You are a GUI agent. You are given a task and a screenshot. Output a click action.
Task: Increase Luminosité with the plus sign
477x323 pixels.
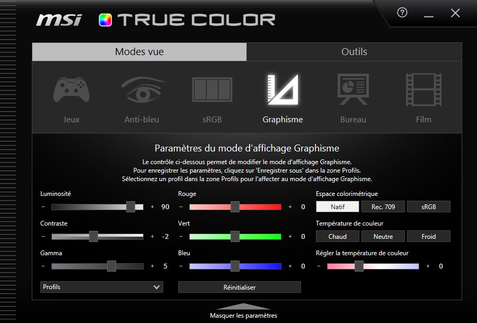(153, 207)
